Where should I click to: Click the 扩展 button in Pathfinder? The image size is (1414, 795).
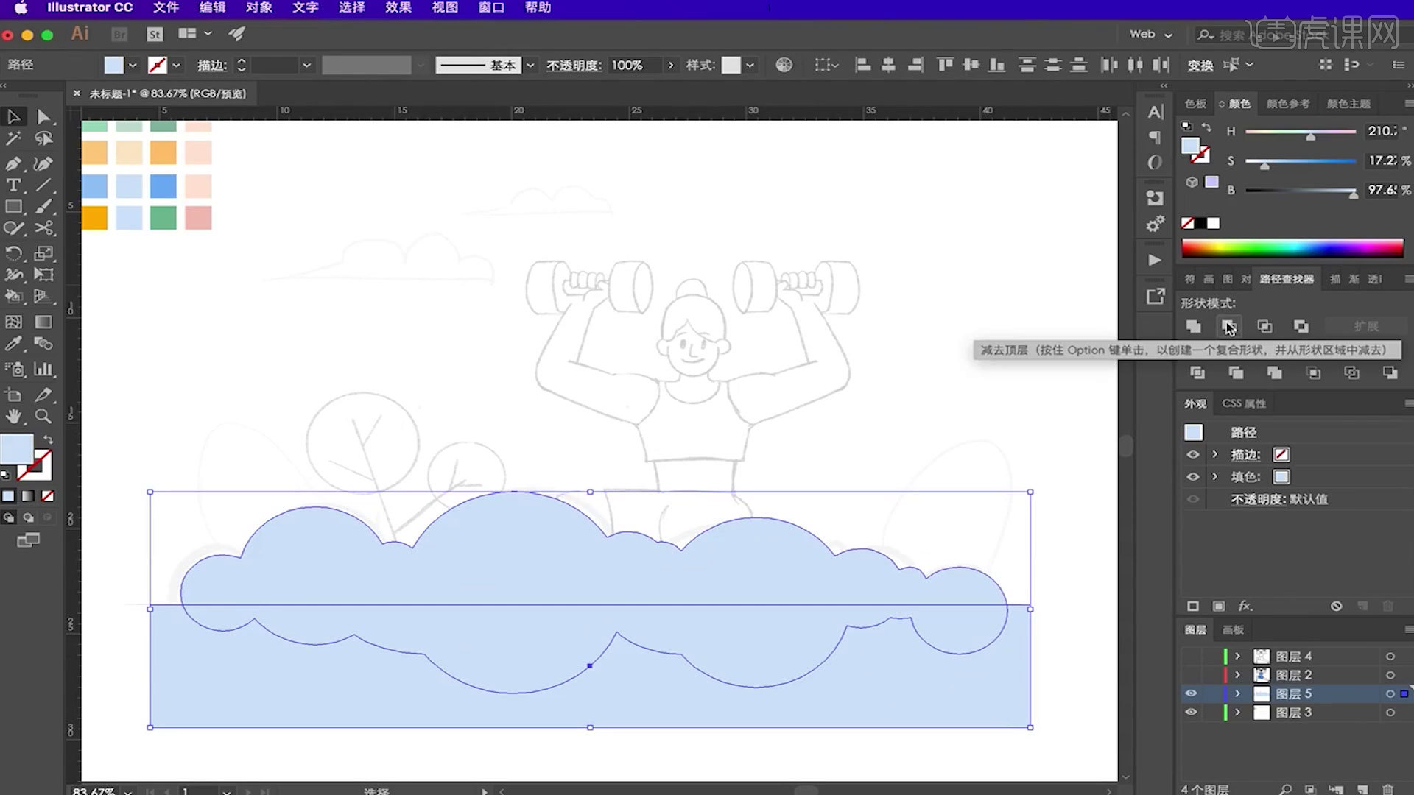click(1365, 326)
